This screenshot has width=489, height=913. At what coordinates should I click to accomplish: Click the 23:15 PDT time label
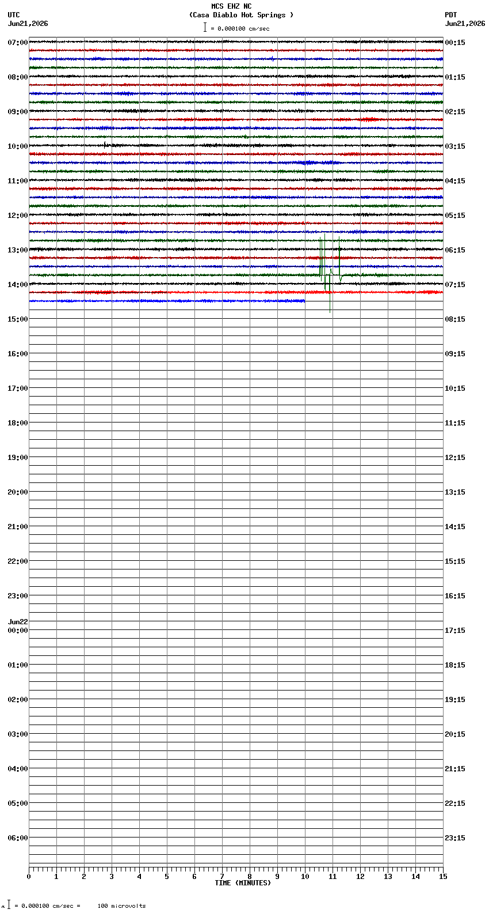coord(455,838)
